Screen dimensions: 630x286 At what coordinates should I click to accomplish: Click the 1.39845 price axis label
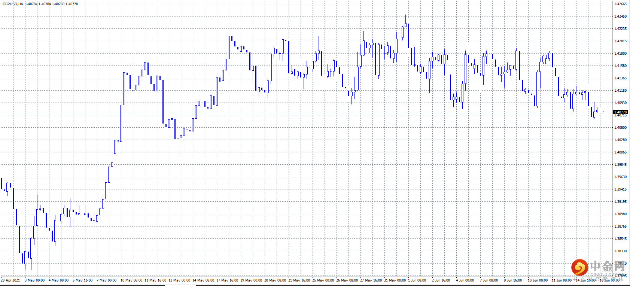click(x=620, y=165)
